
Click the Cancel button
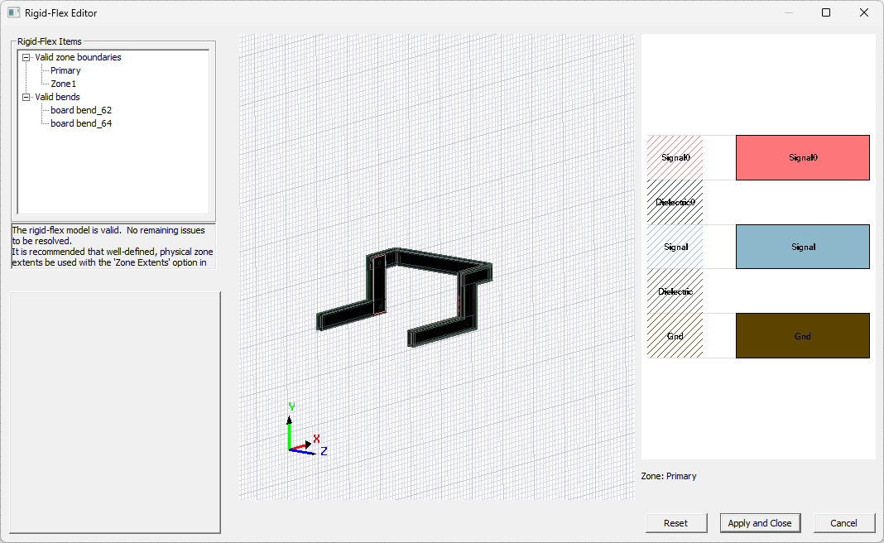(x=843, y=522)
